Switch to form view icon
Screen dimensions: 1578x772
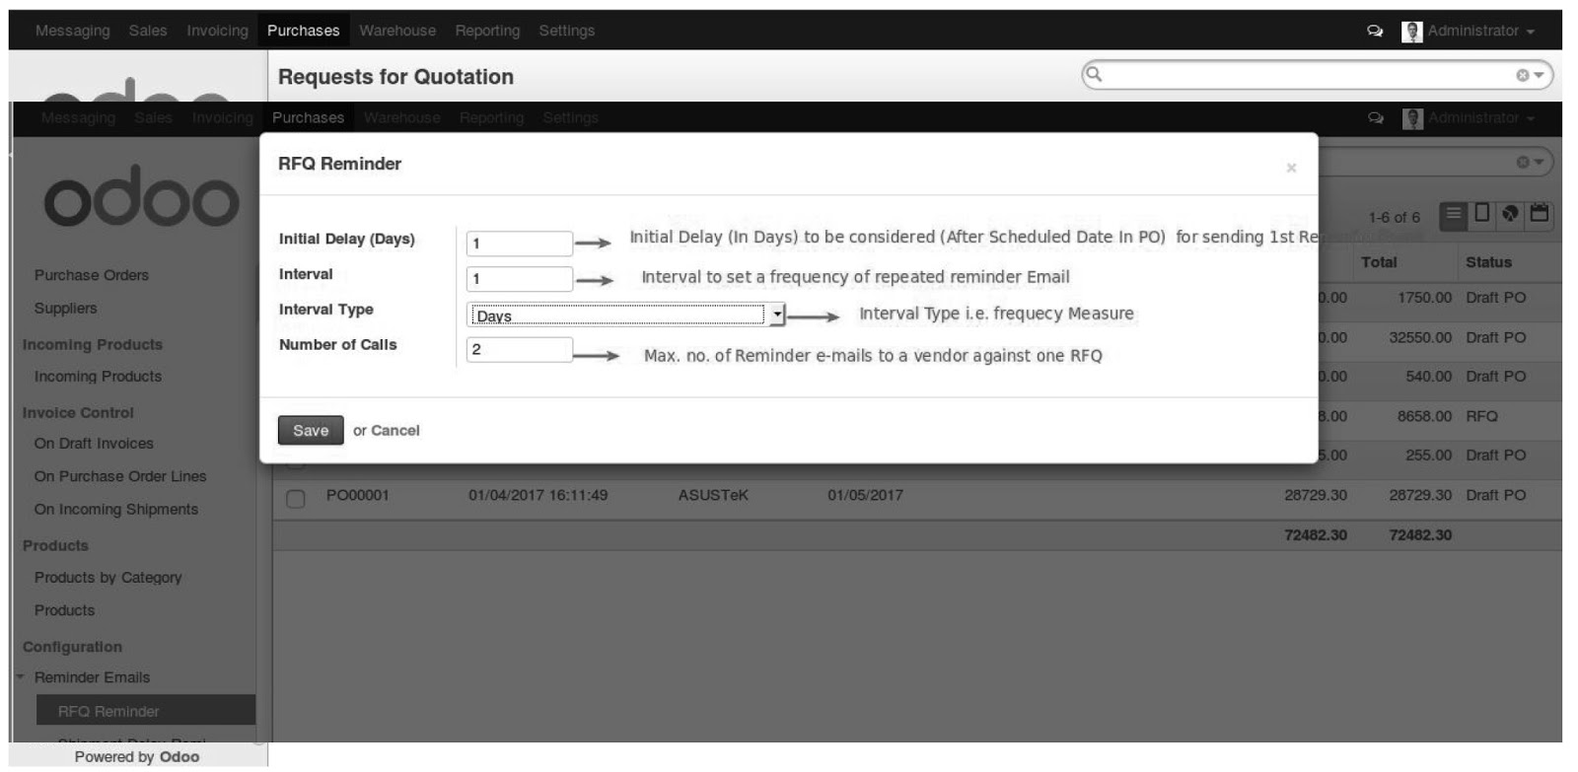click(x=1481, y=213)
